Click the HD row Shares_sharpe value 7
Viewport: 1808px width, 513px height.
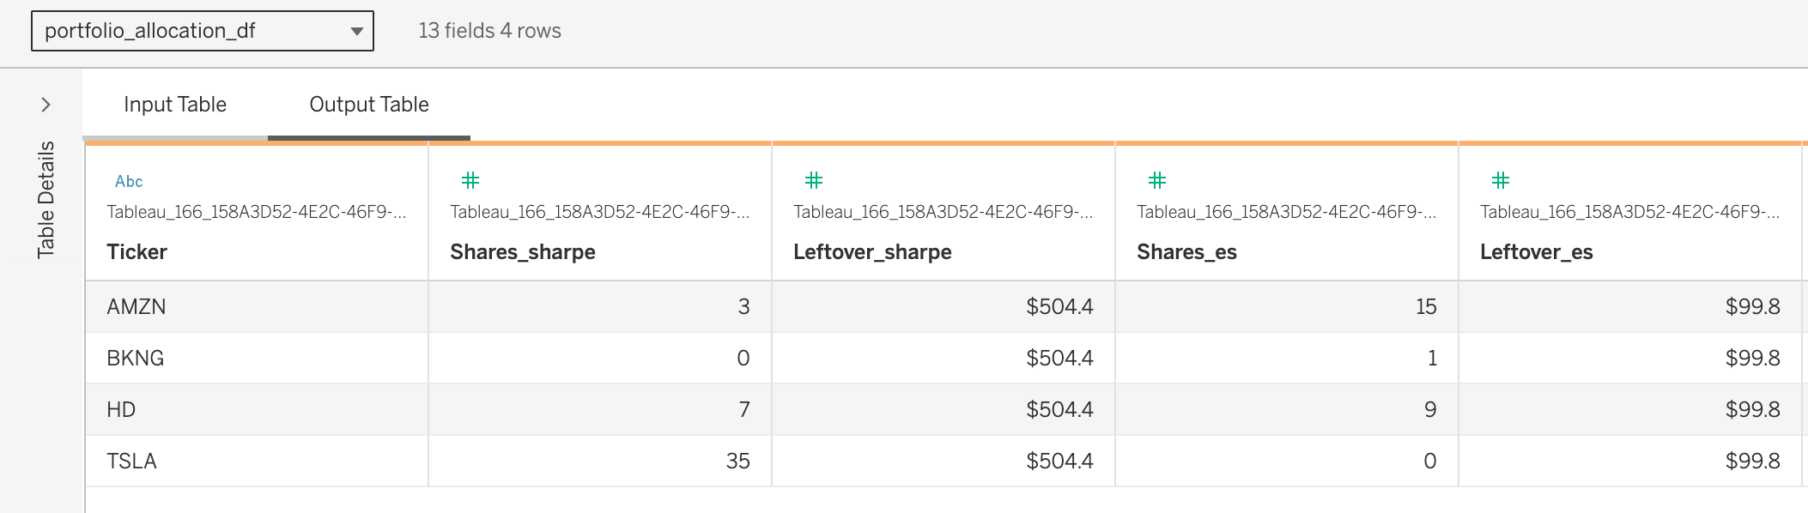tap(600, 409)
